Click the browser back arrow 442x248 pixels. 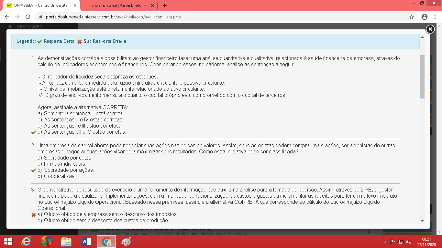click(x=7, y=17)
